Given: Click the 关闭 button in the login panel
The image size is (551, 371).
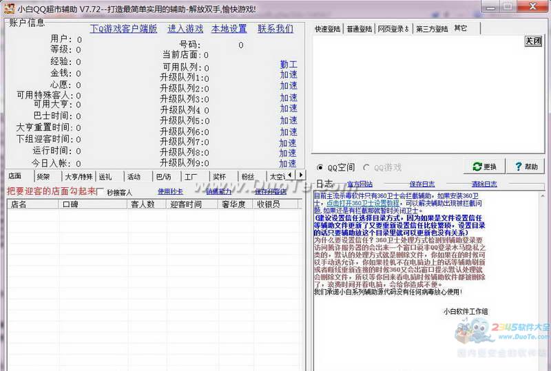Looking at the screenshot, I should (533, 41).
